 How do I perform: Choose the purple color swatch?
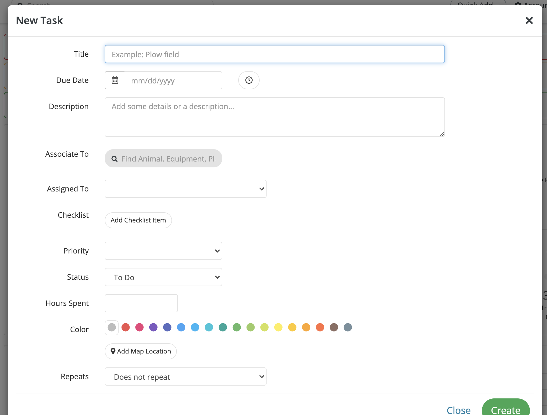pos(153,327)
